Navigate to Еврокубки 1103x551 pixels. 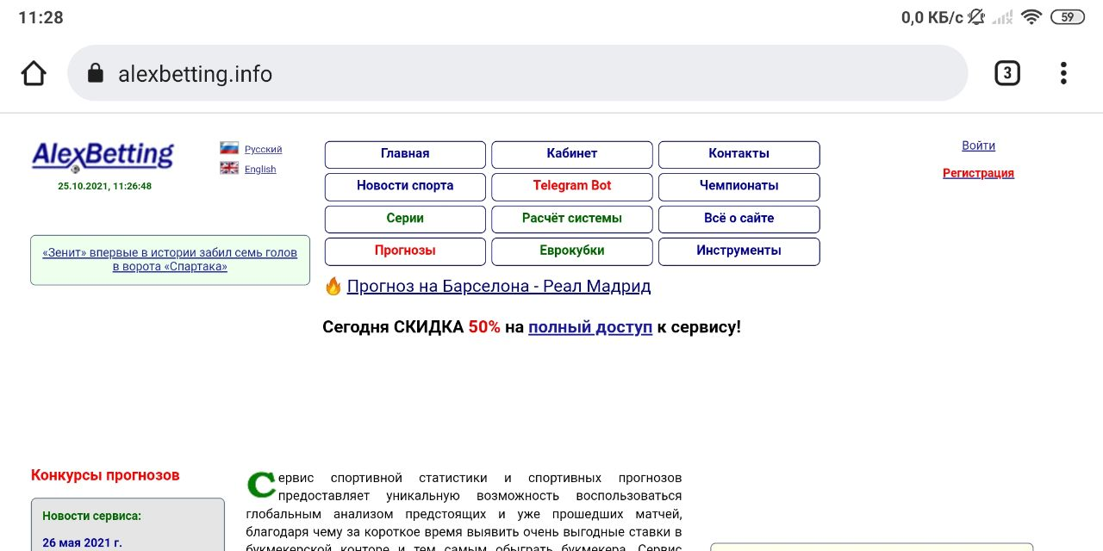coord(571,251)
